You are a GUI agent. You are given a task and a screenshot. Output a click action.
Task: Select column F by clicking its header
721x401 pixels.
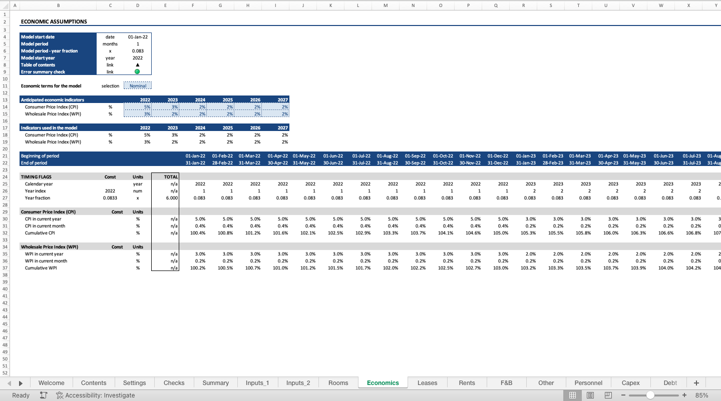193,5
